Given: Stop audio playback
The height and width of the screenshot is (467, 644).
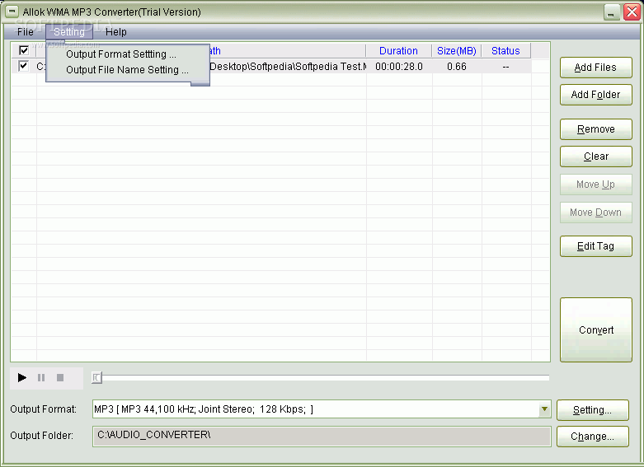Looking at the screenshot, I should (x=60, y=377).
